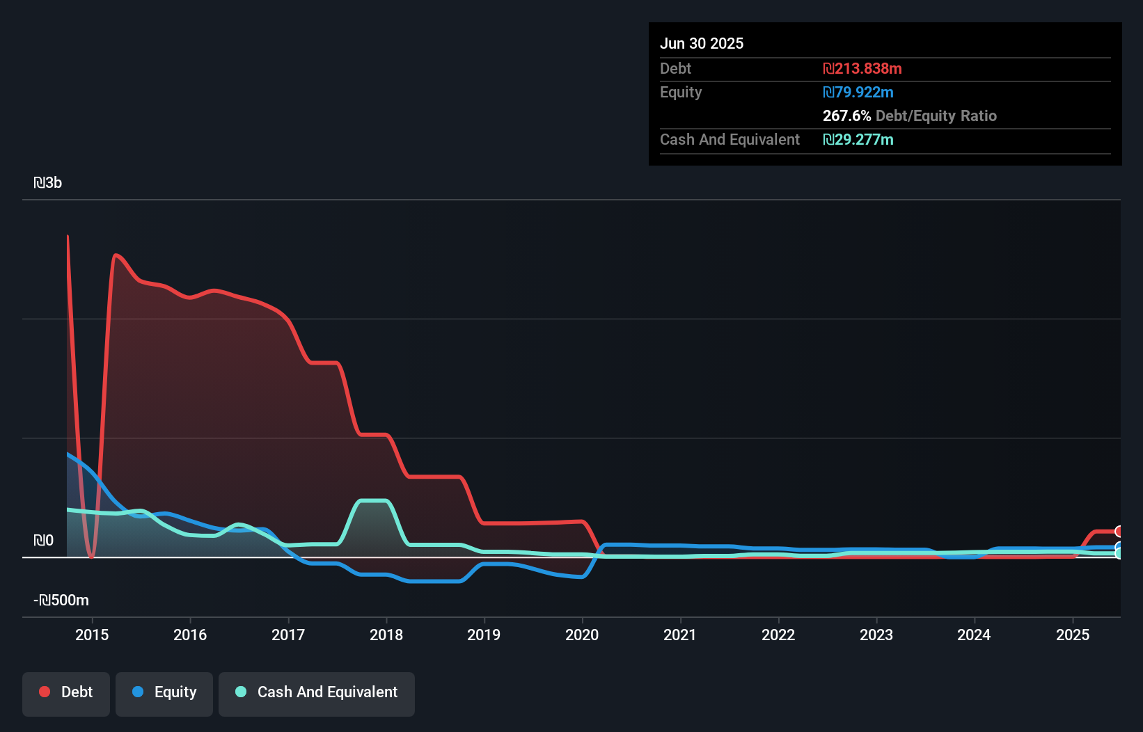Click the blue Equity legend dot
Screen dimensions: 1143x732
[x=136, y=692]
